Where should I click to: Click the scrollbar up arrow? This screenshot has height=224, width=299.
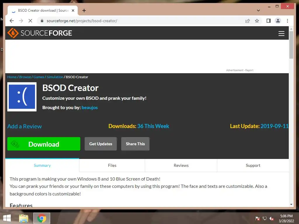coord(291,29)
